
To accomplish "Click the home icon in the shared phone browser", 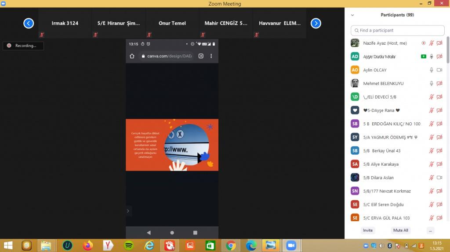I will point(132,56).
